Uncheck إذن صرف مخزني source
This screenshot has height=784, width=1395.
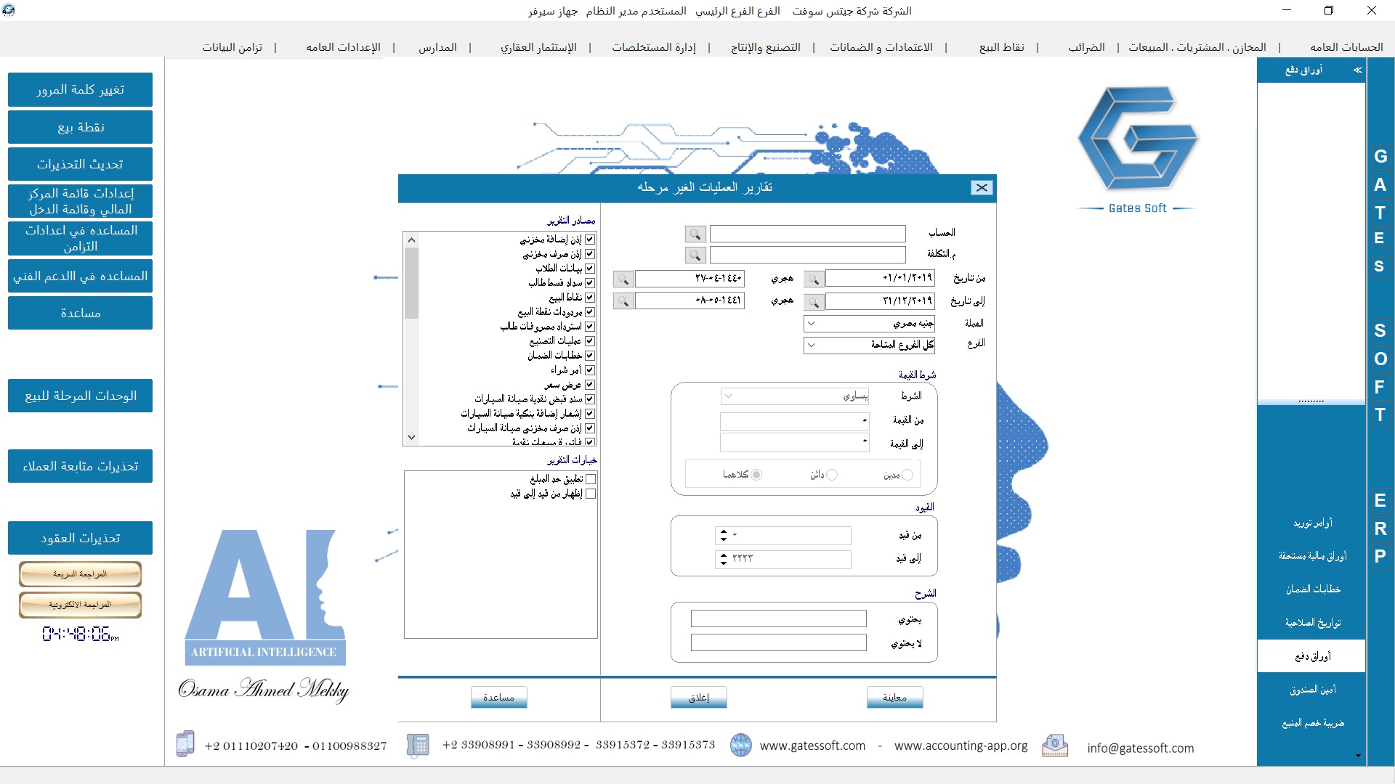click(590, 254)
